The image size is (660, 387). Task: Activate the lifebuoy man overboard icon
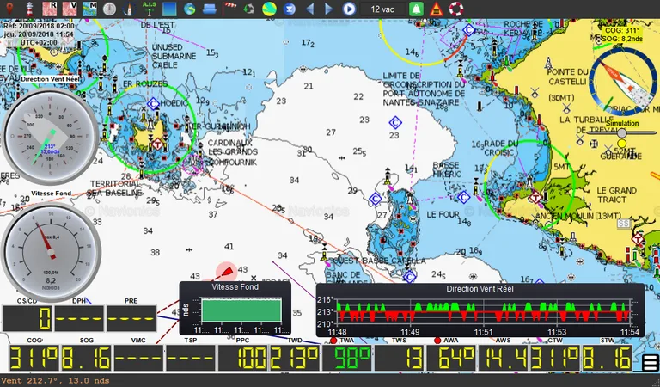[x=455, y=9]
